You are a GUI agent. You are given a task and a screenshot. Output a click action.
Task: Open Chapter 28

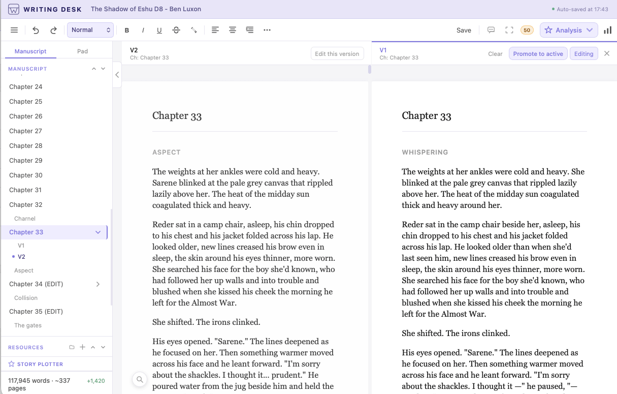point(26,146)
